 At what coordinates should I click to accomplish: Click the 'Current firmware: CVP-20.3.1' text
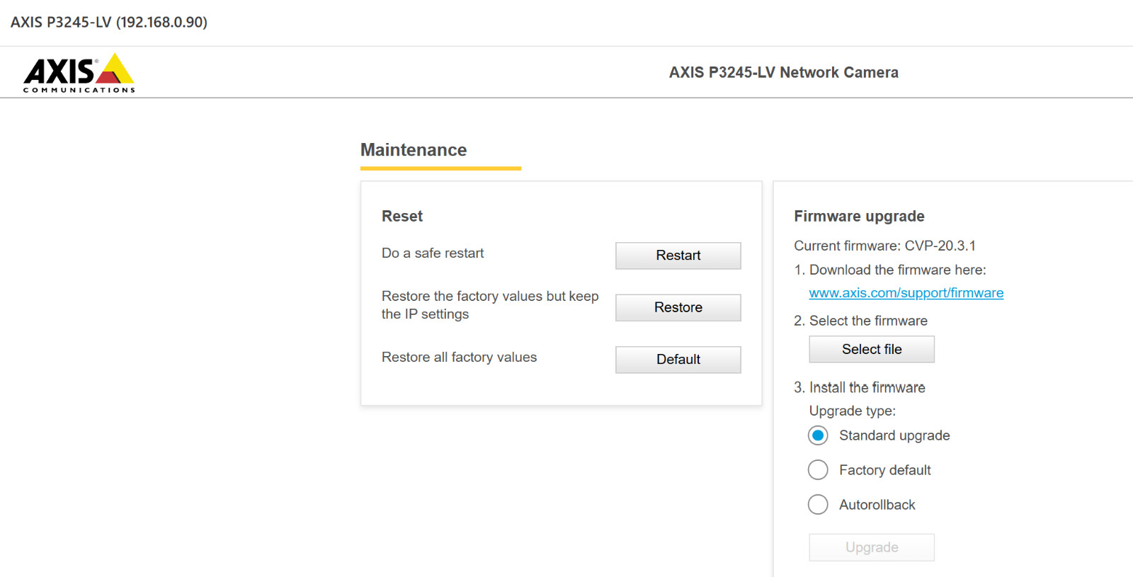pos(884,246)
